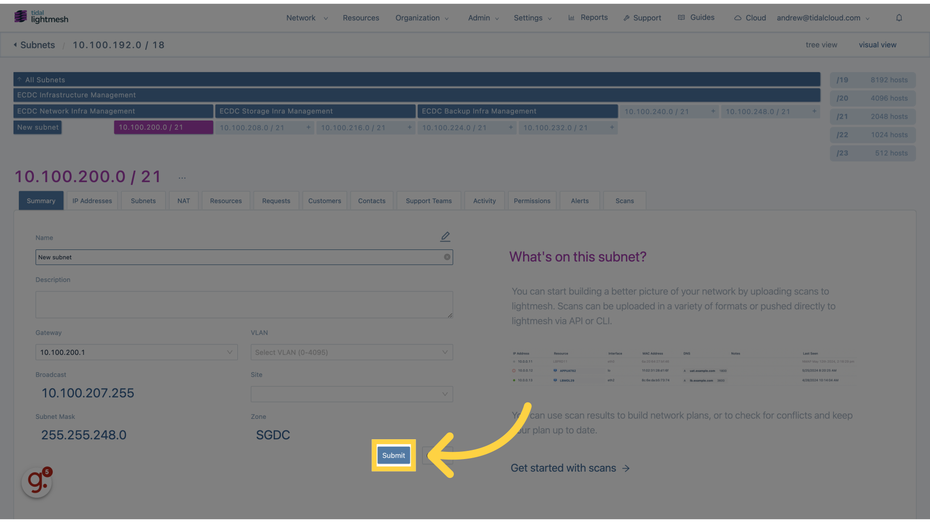Click the Reports bar chart icon
The image size is (930, 523).
[x=571, y=17]
